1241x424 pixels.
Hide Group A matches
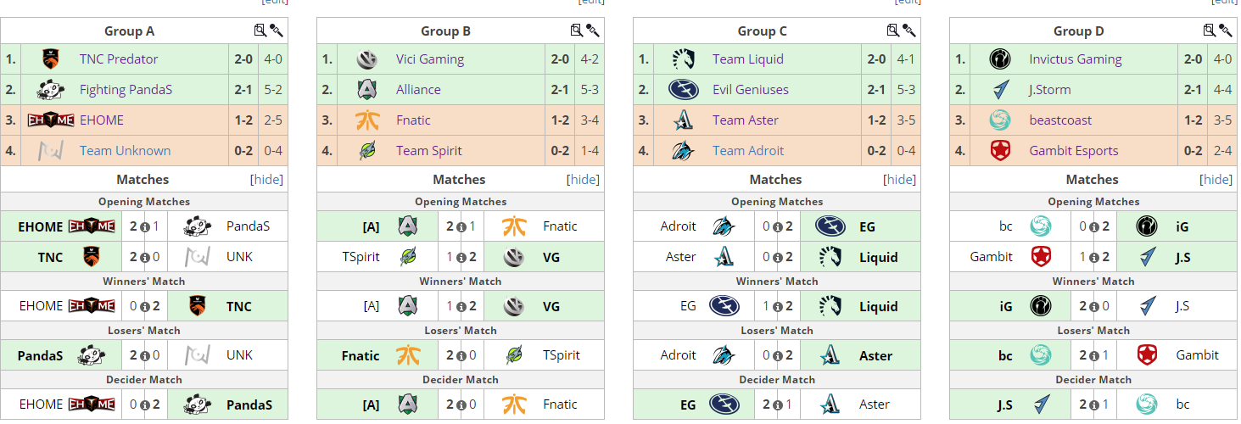point(266,180)
